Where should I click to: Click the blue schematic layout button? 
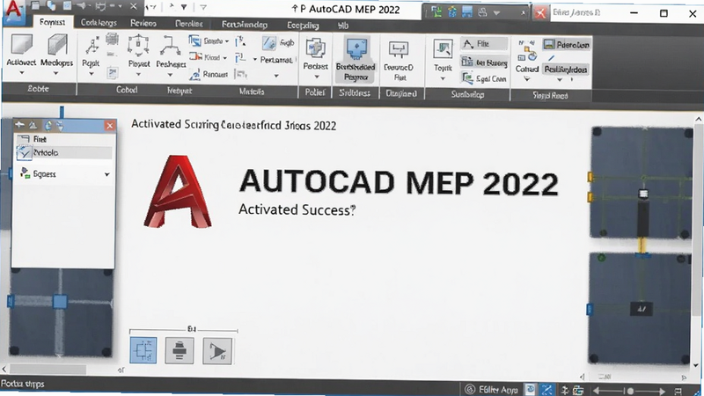coord(143,350)
